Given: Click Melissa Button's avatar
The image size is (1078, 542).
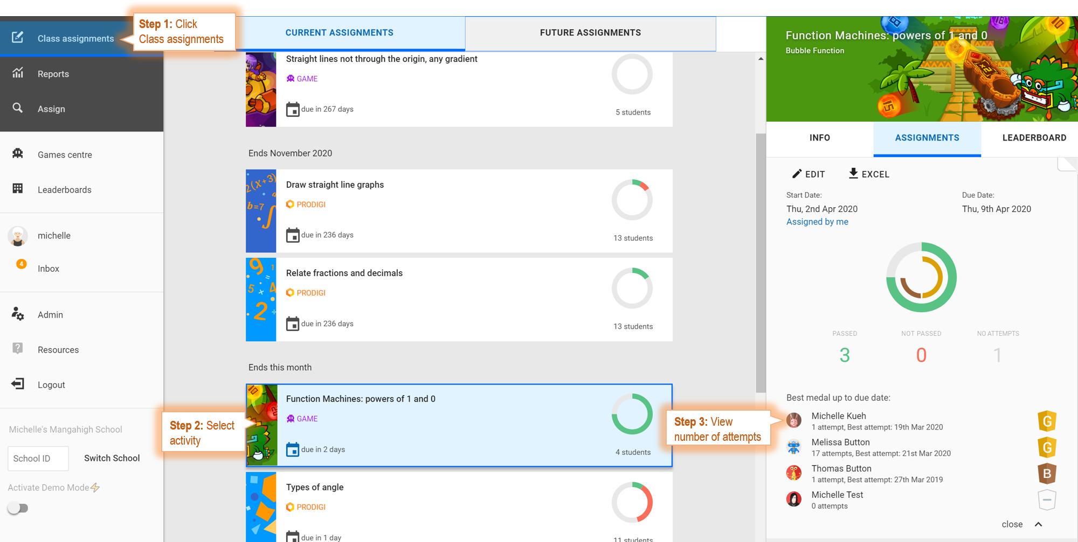Looking at the screenshot, I should pyautogui.click(x=794, y=447).
